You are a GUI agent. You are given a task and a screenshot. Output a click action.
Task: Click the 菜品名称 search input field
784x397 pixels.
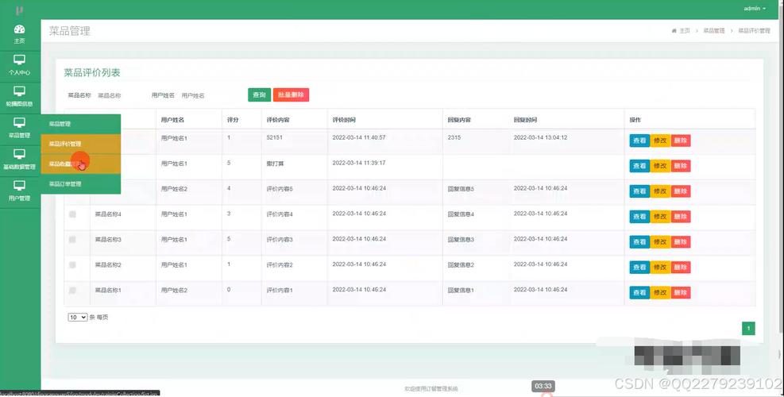(x=119, y=95)
